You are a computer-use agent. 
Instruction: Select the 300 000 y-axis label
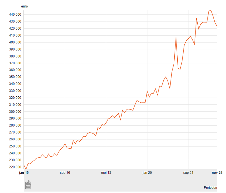pyautogui.click(x=15, y=112)
